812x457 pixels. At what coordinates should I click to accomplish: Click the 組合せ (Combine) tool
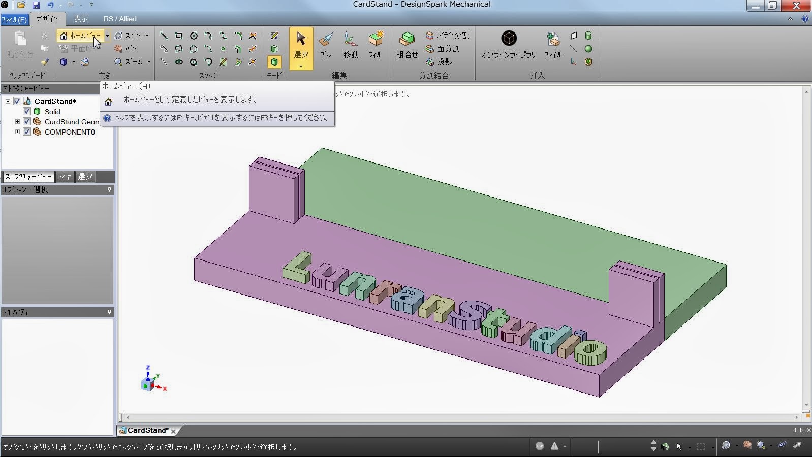tap(407, 45)
